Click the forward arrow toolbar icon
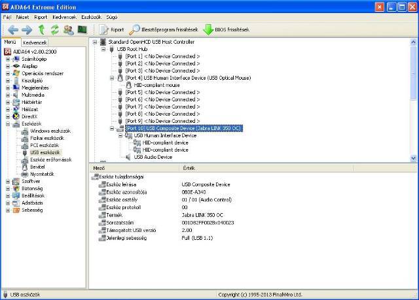This screenshot has height=300, width=419. 27,29
